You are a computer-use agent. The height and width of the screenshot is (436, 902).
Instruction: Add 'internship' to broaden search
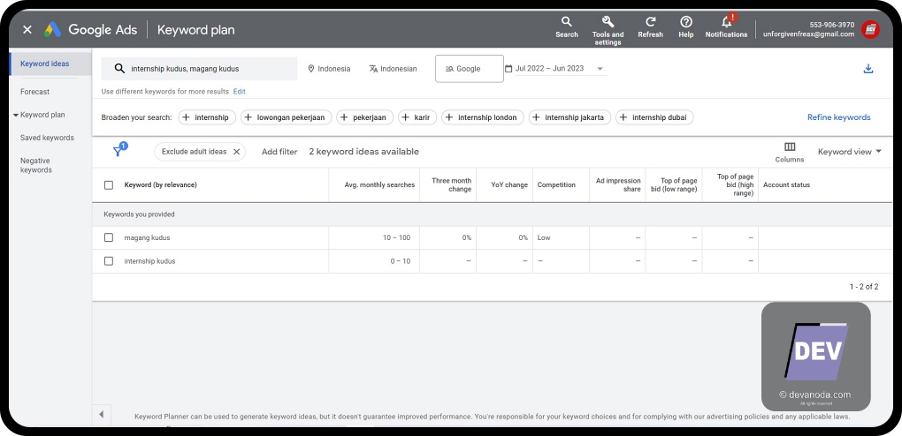pyautogui.click(x=207, y=117)
